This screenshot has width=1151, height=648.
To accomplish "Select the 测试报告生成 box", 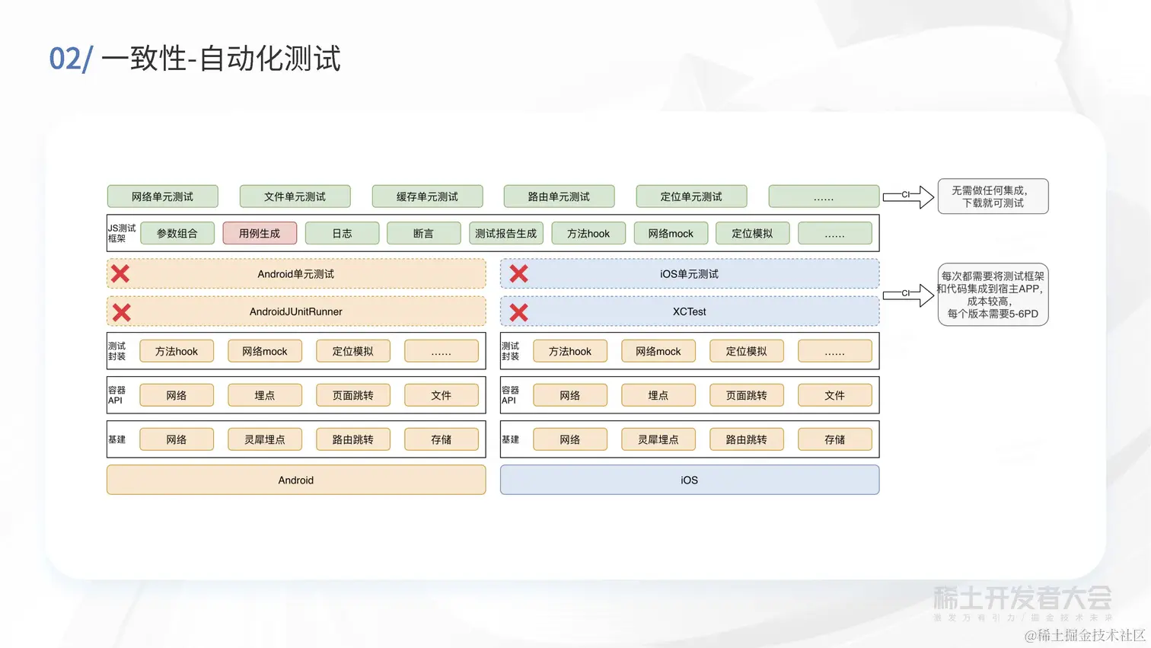I will pyautogui.click(x=506, y=234).
